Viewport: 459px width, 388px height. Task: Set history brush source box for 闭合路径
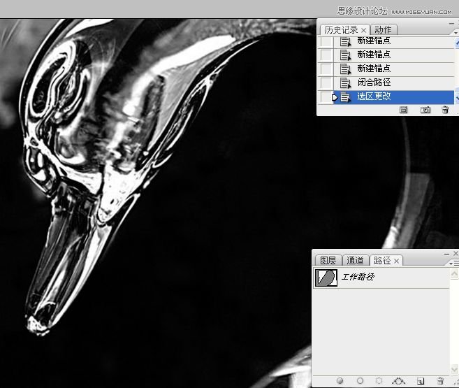pyautogui.click(x=326, y=83)
